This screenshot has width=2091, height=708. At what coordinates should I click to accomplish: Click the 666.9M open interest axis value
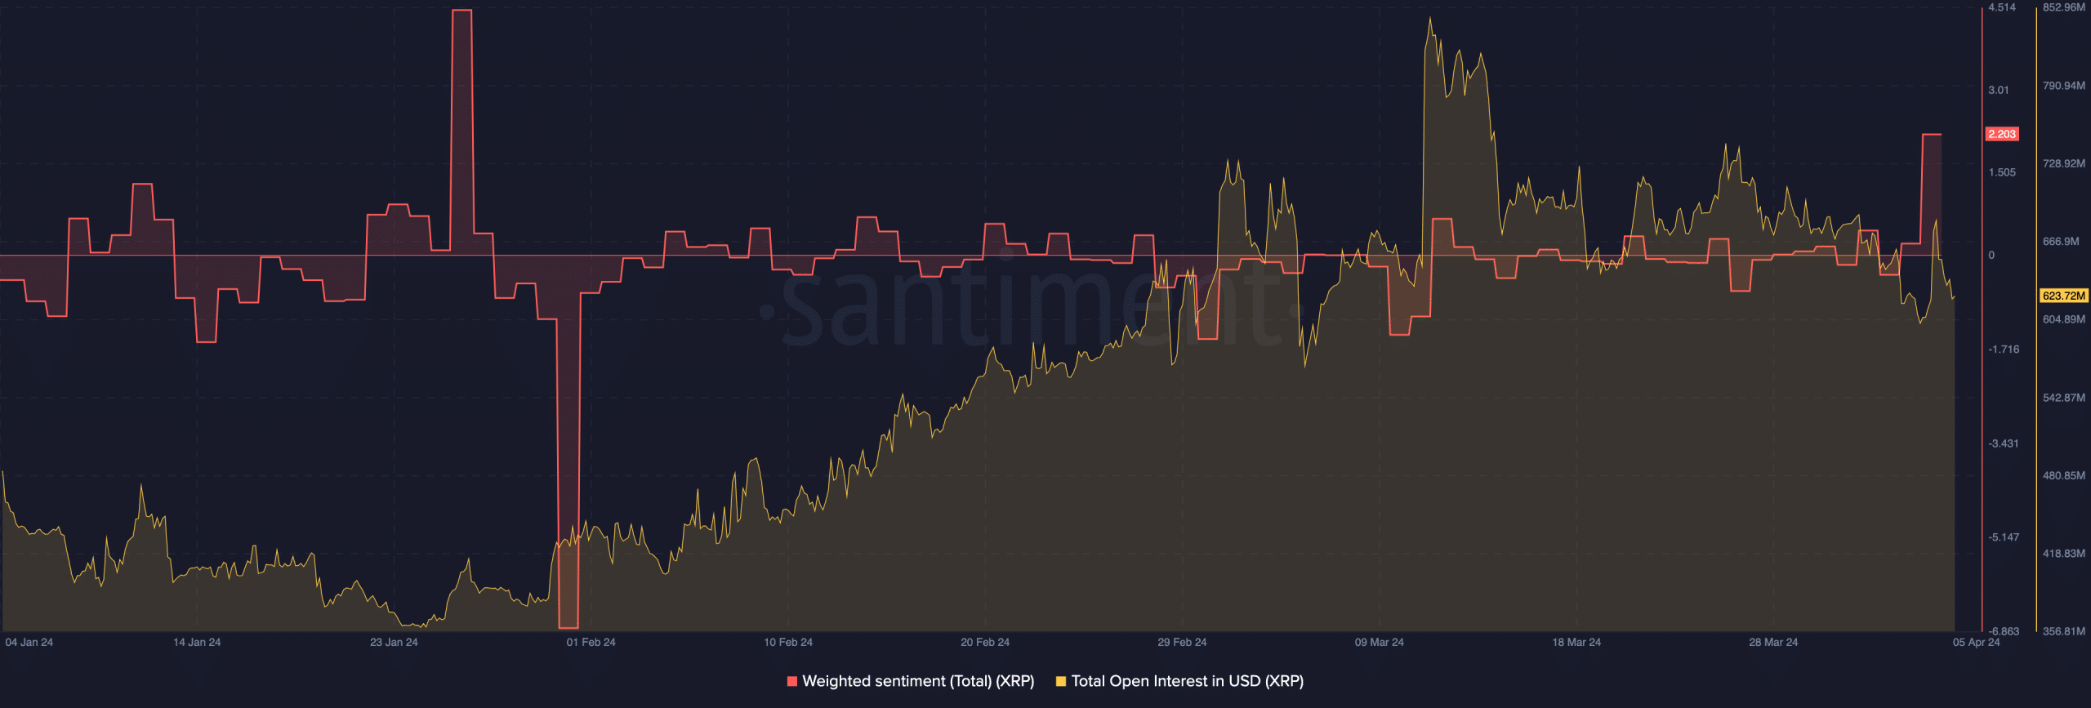click(x=2061, y=242)
